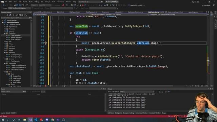Switch to the Call Stack tab
The width and height of the screenshot is (217, 122).
(x=111, y=113)
